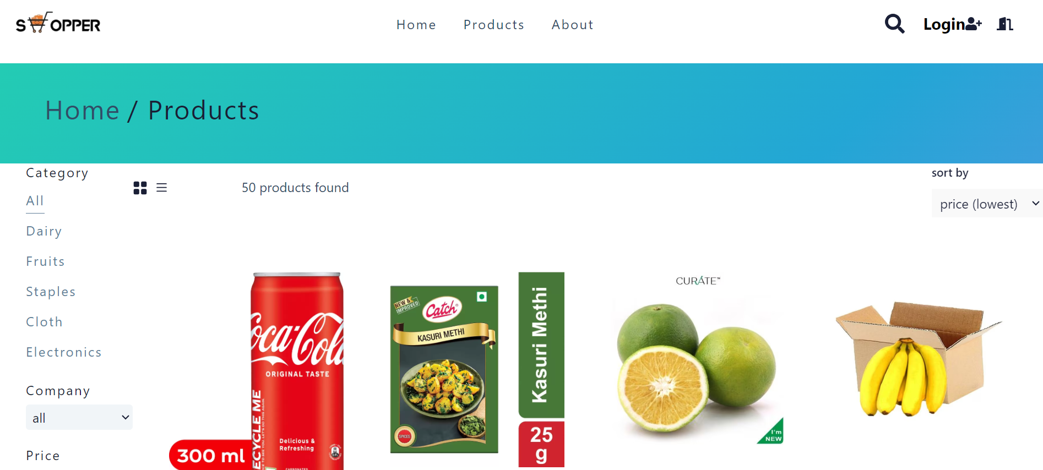
Task: Filter by Staples category
Action: [x=51, y=292]
